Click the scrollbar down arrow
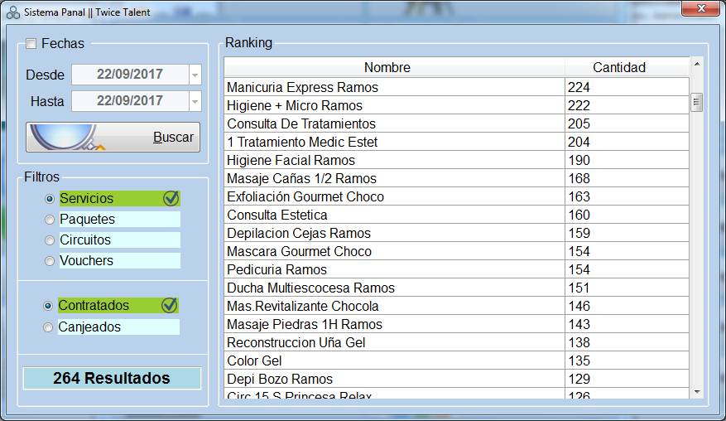The image size is (726, 421). click(x=697, y=392)
